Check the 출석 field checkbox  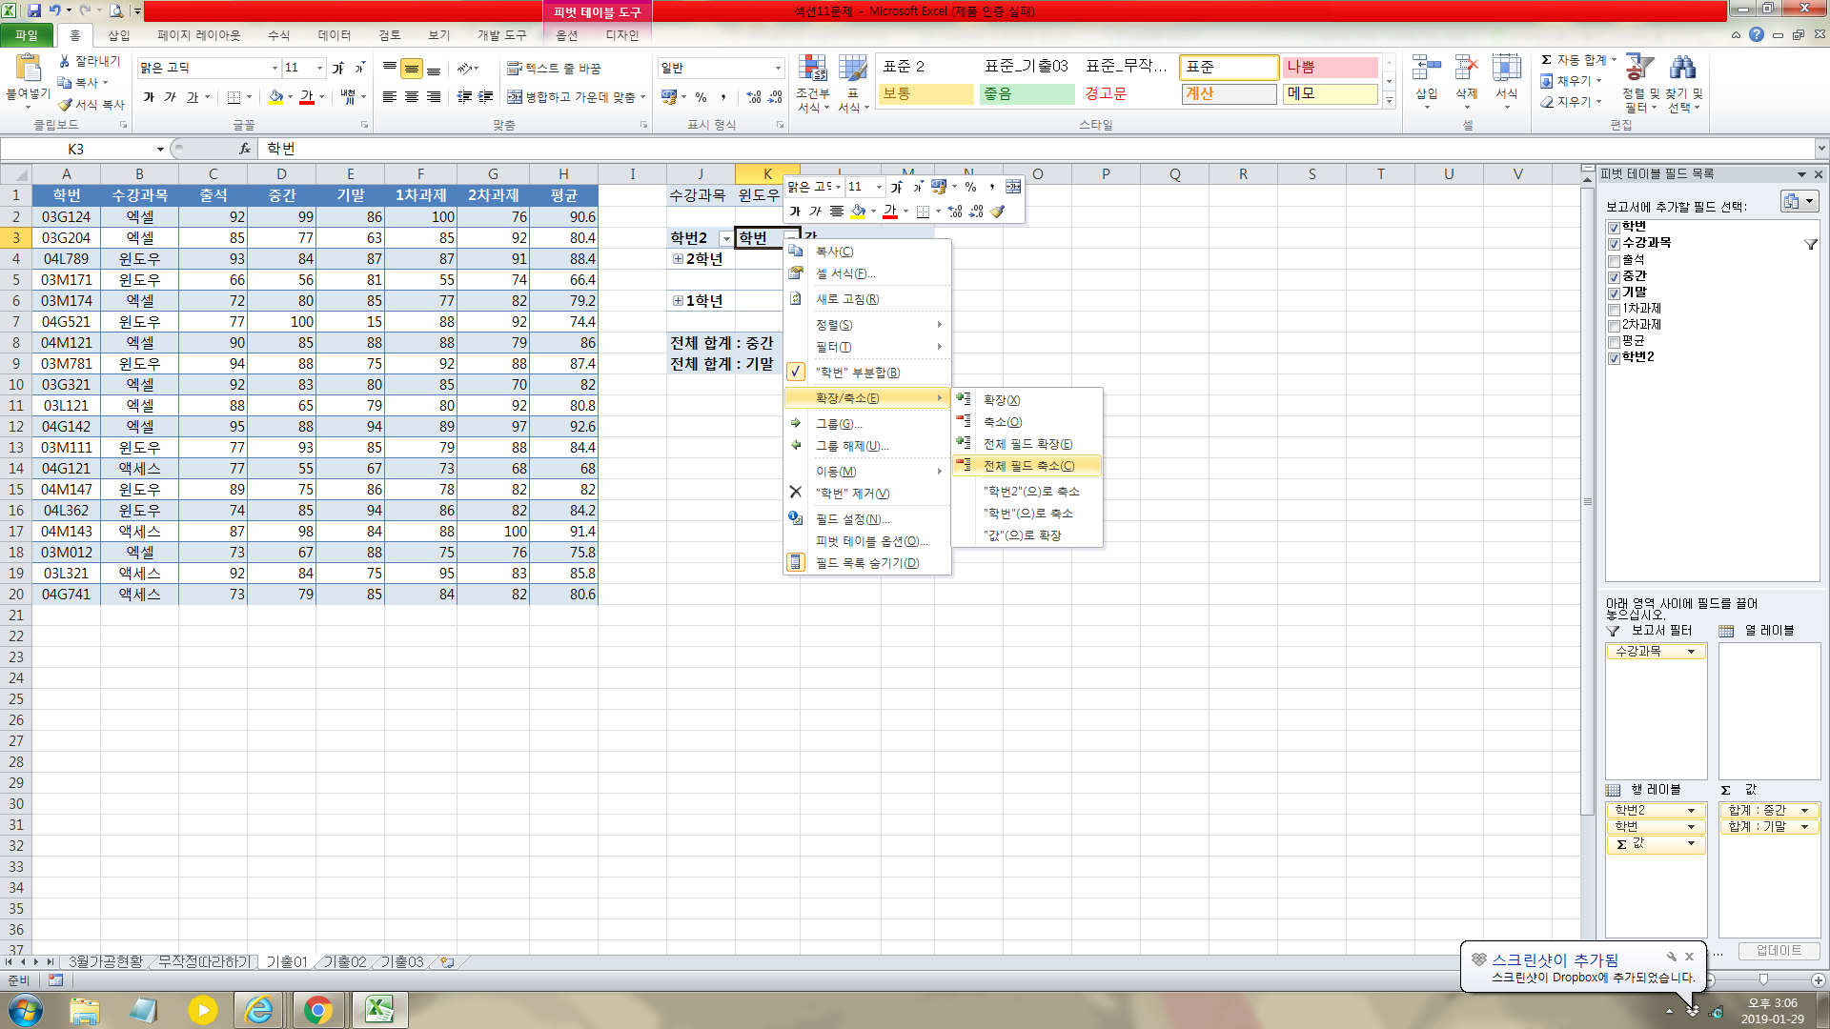[x=1614, y=260]
